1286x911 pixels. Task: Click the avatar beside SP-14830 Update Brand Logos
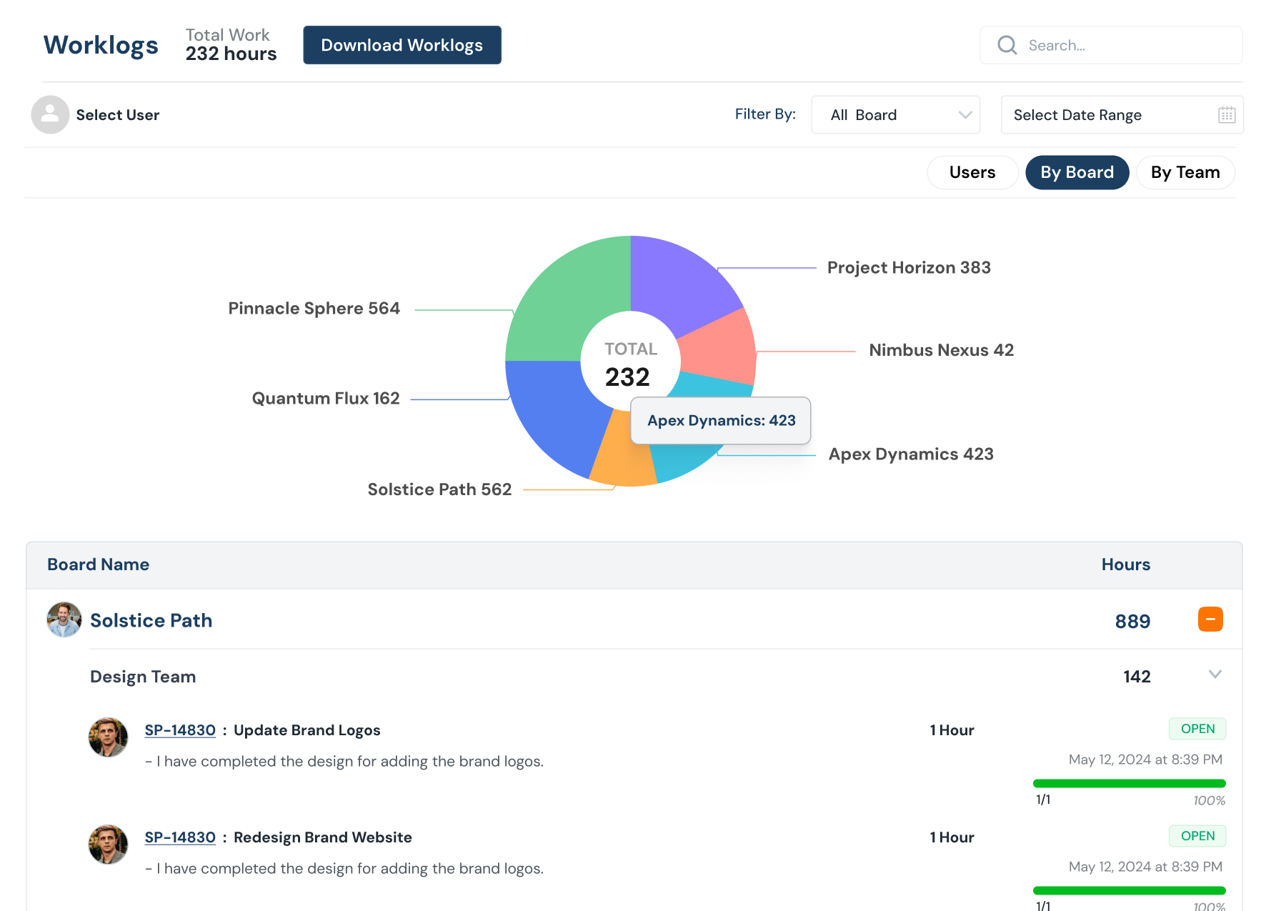click(108, 737)
